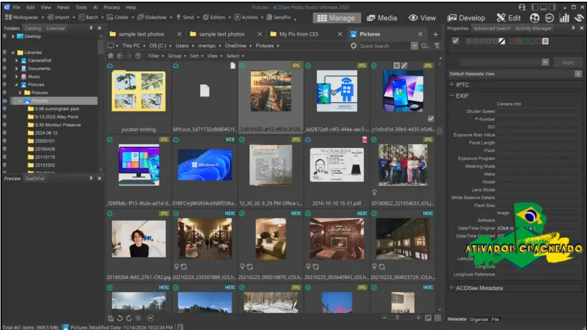The image size is (587, 330).
Task: Toggle the left pane layout icon in title bar
Action: (x=535, y=7)
